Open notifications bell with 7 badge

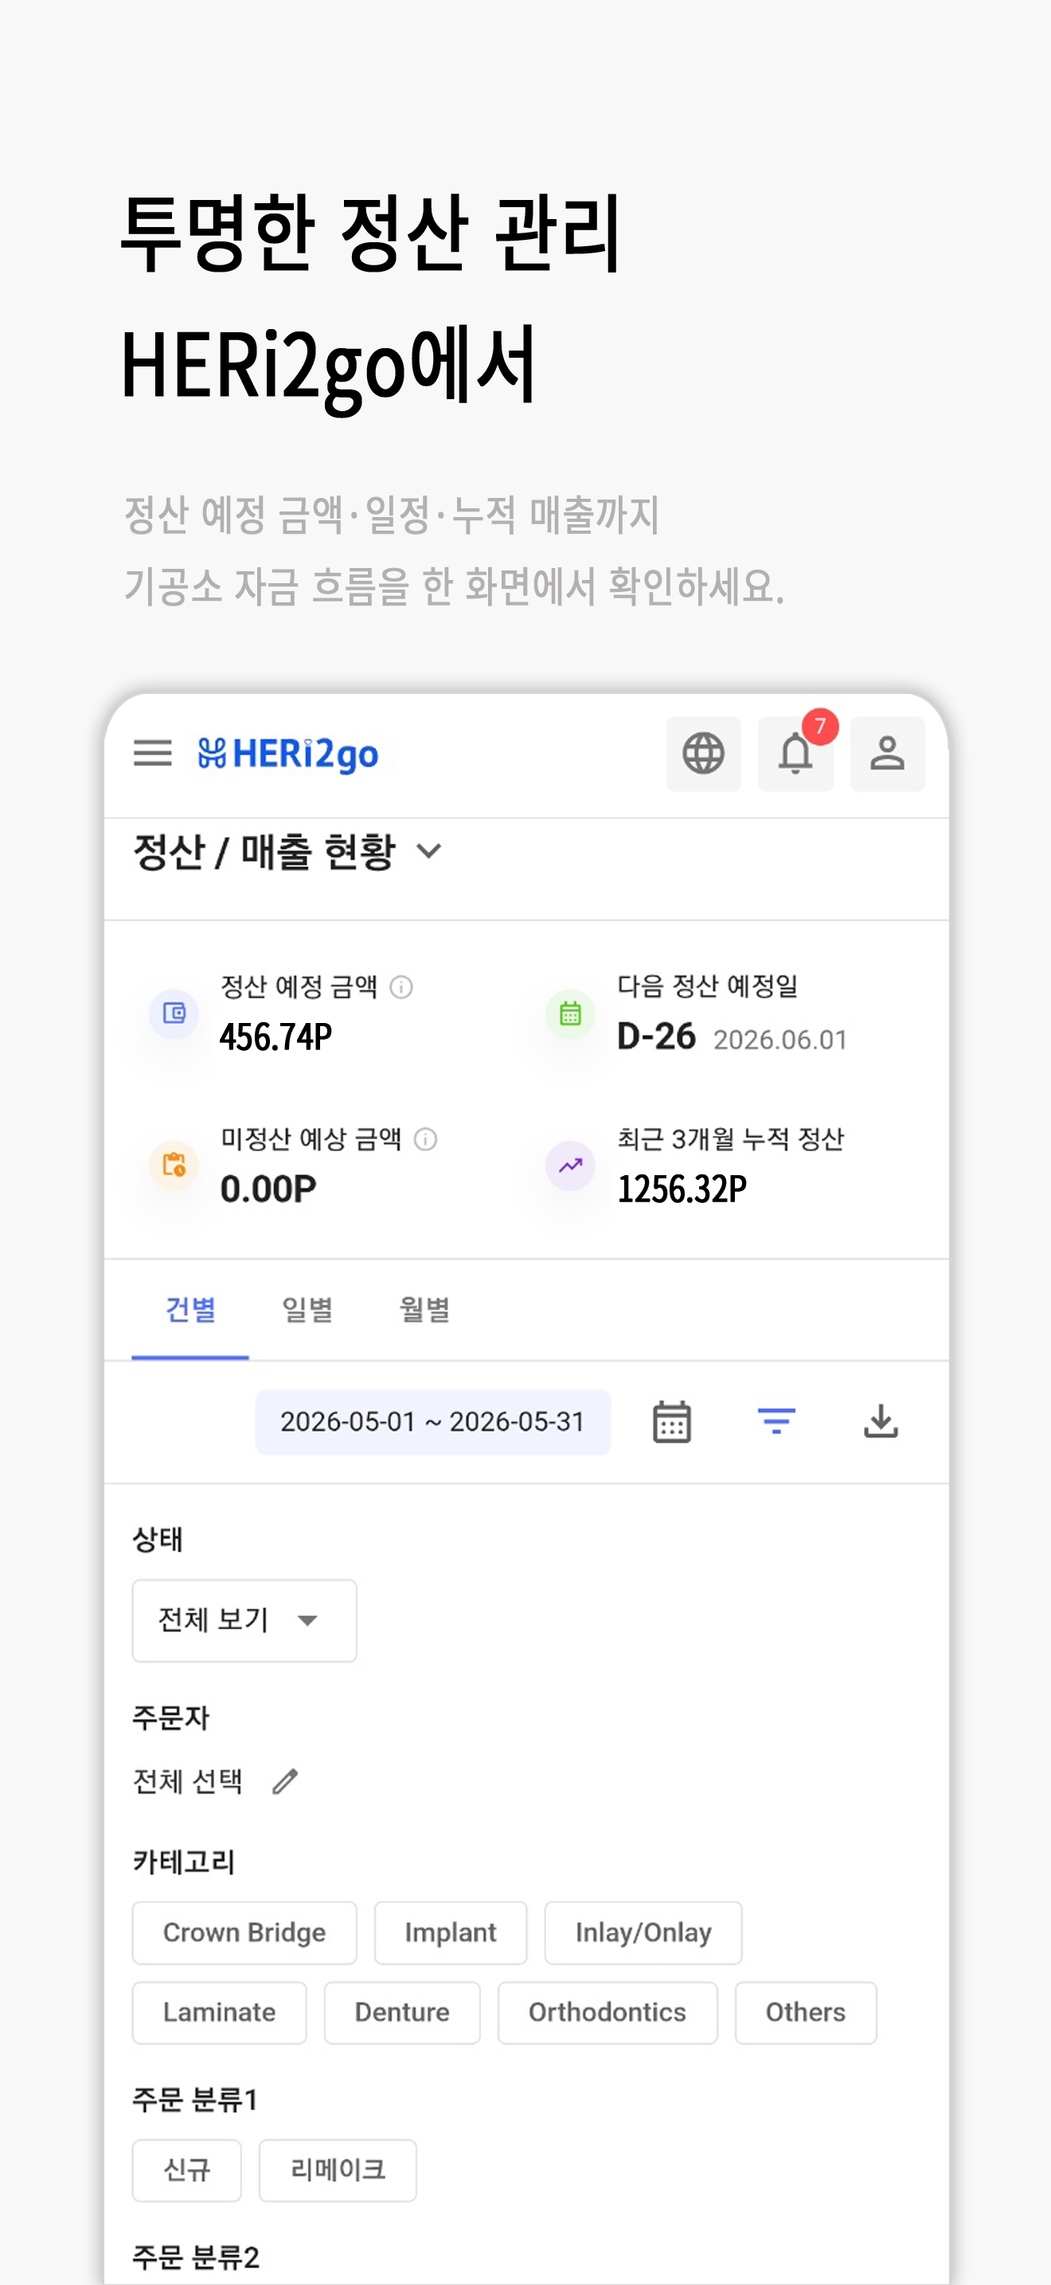click(795, 753)
